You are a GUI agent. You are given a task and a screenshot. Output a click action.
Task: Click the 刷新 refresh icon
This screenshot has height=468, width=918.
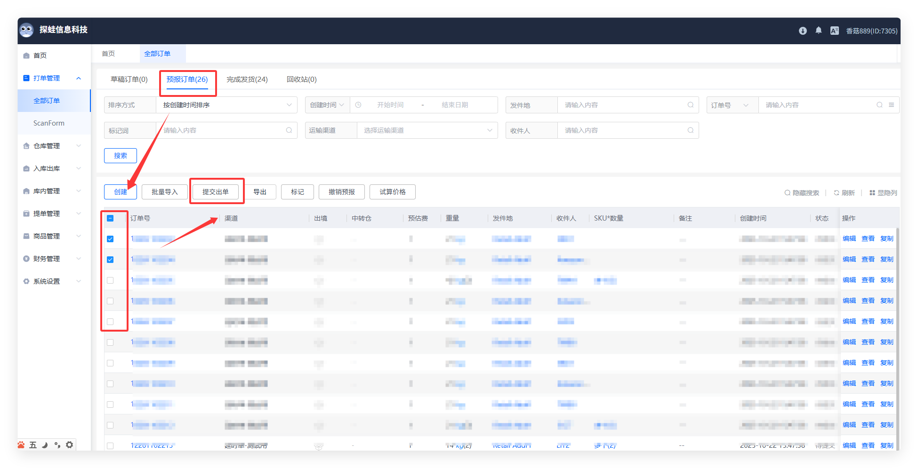coord(837,193)
